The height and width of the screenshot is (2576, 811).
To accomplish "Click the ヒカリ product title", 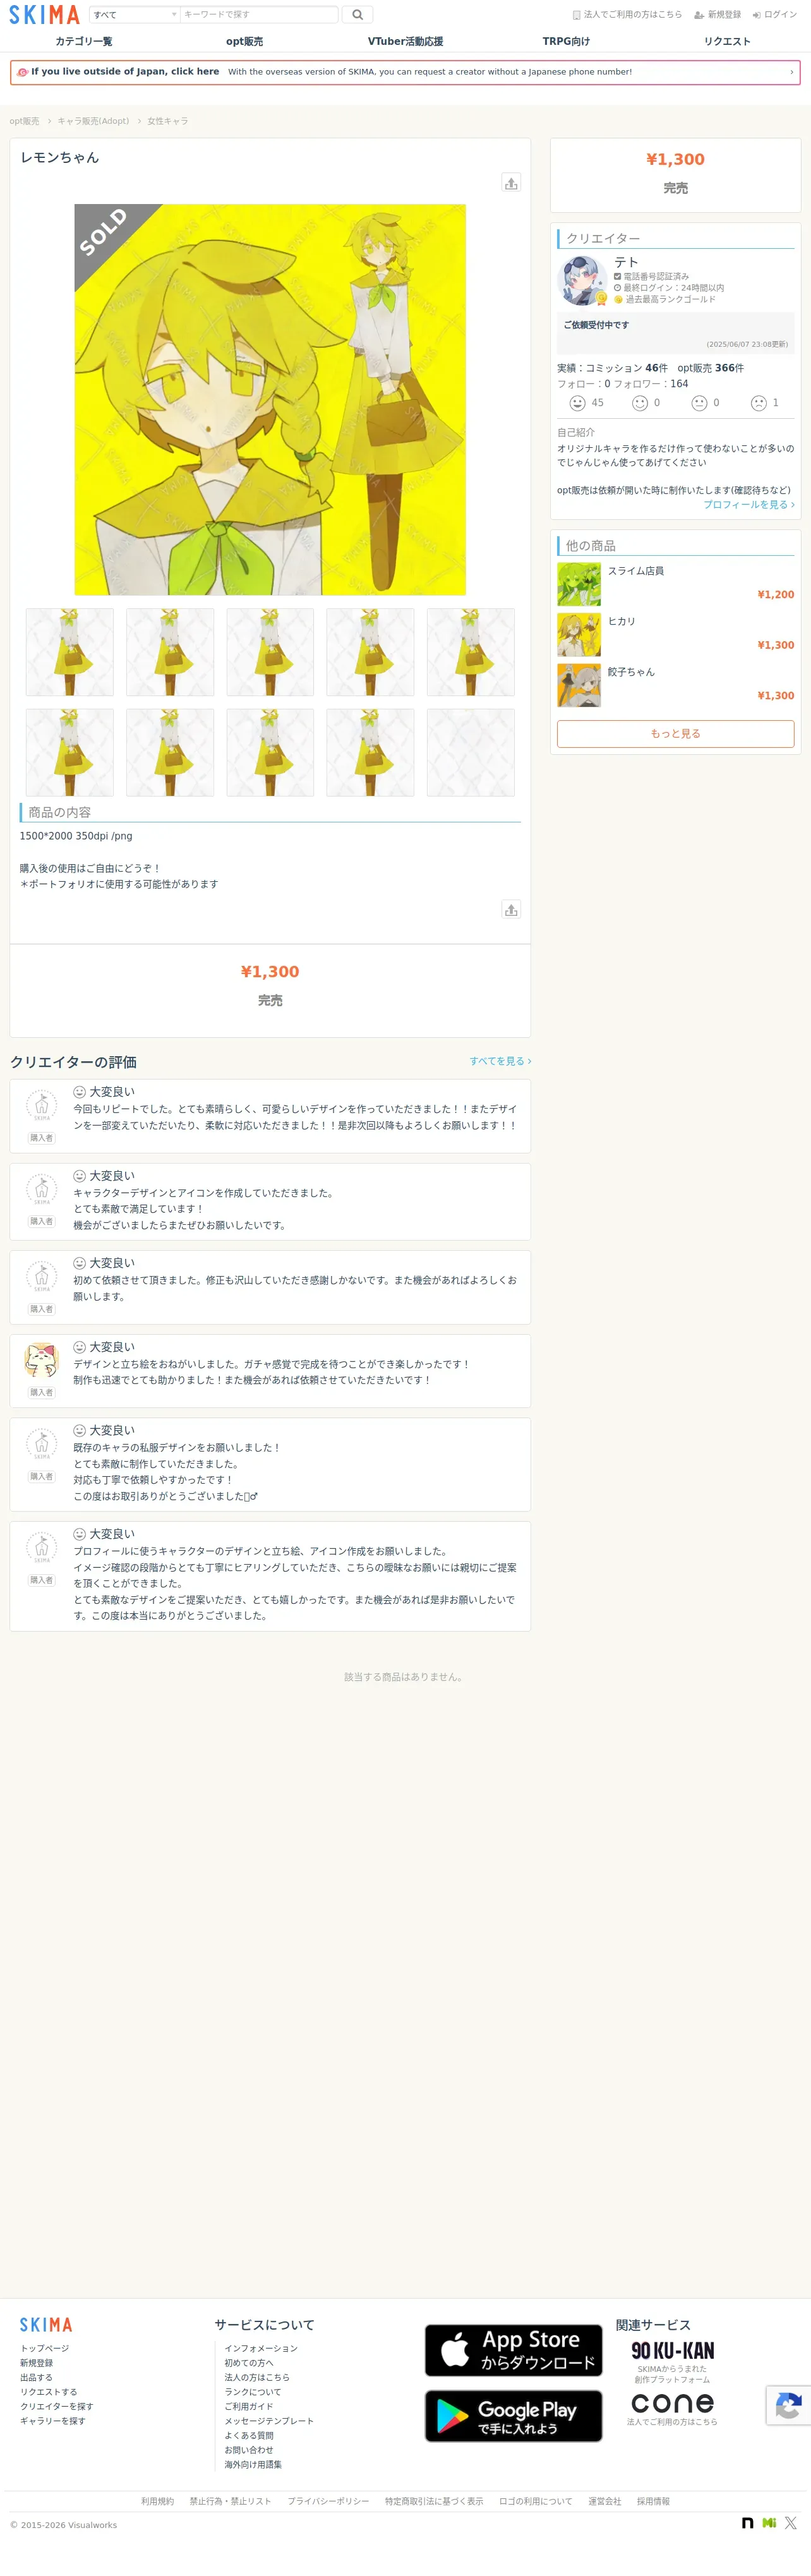I will coord(622,621).
